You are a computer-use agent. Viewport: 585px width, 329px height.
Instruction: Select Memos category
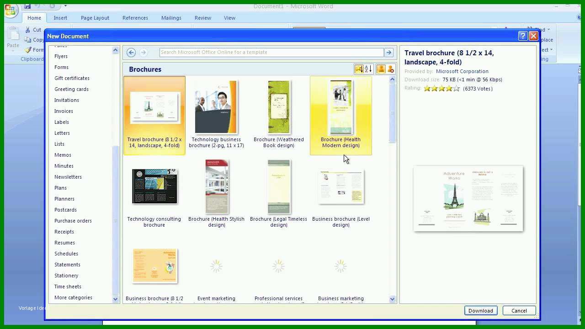[x=63, y=155]
